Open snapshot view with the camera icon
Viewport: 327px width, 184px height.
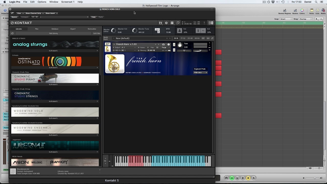coord(163,44)
